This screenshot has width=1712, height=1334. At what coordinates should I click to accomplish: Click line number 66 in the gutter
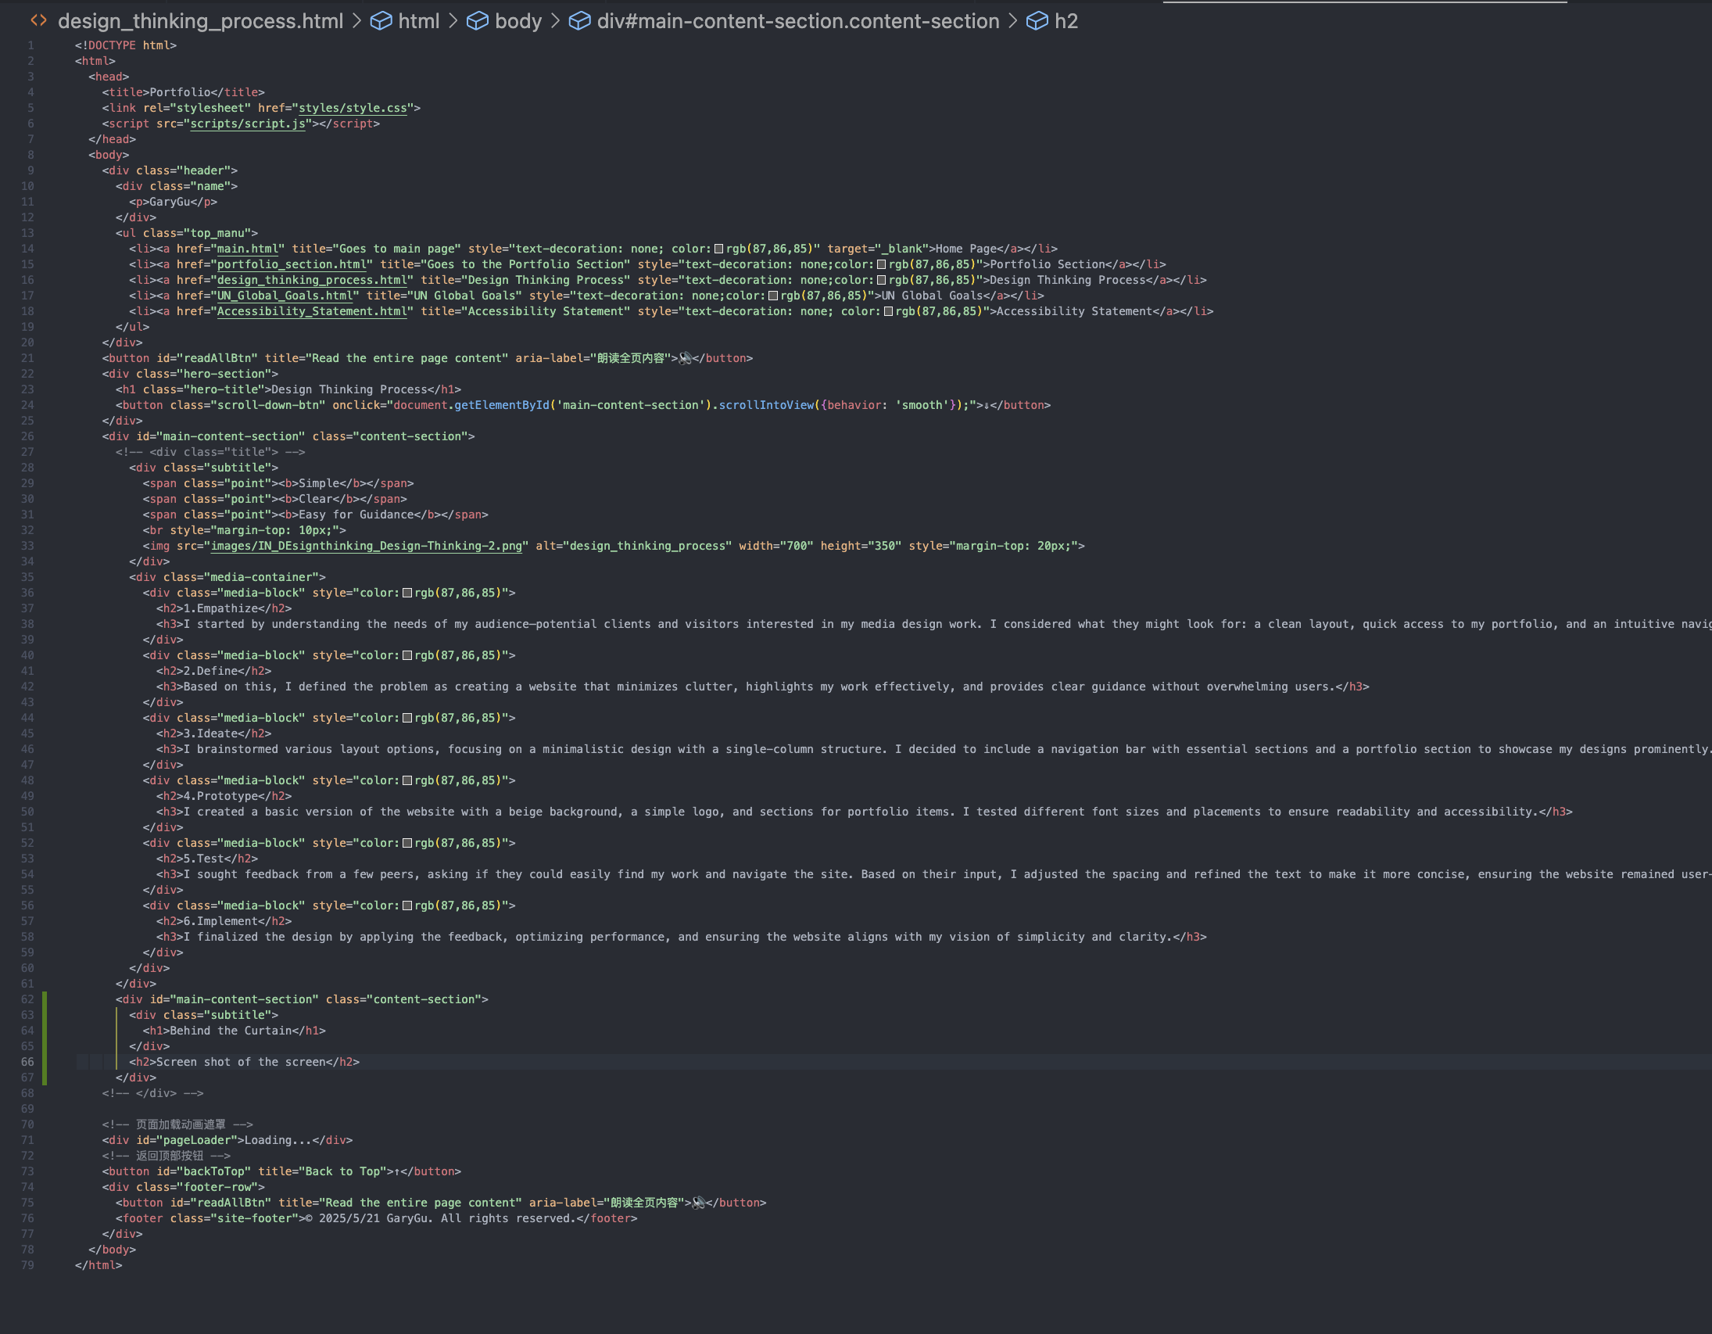point(27,1063)
